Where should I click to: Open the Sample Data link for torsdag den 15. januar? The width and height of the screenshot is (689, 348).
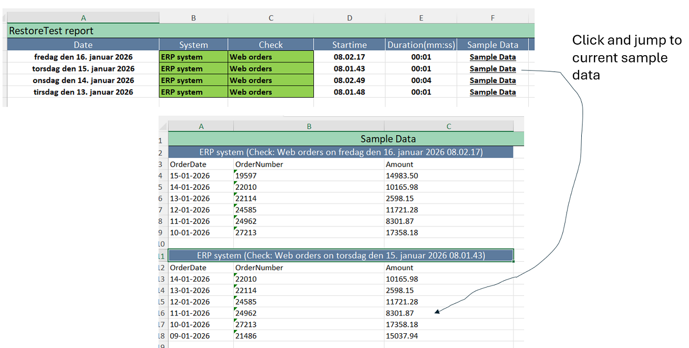(492, 68)
